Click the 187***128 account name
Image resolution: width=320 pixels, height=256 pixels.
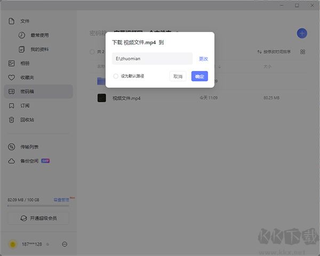pyautogui.click(x=32, y=244)
